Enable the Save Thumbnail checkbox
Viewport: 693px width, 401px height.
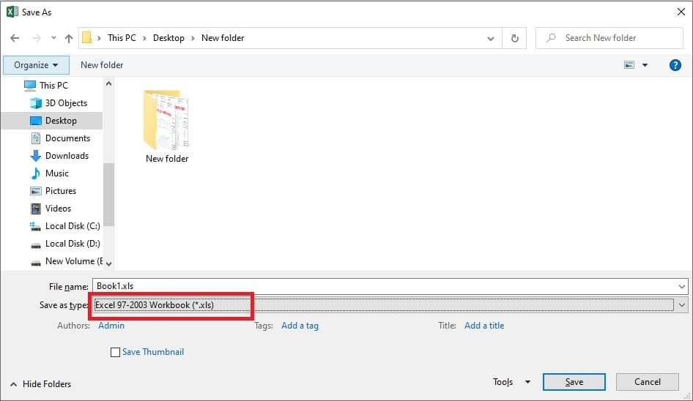pyautogui.click(x=115, y=352)
